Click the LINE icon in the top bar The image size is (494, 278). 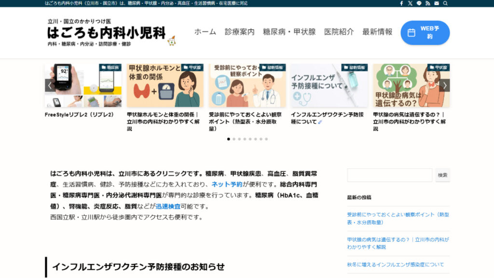click(x=419, y=3)
